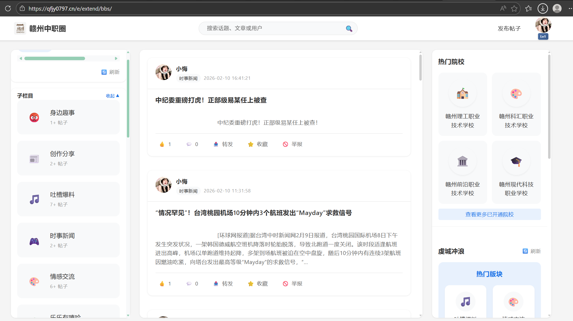Like the 中纪委重磅打虎 post
573x321 pixels.
click(162, 144)
